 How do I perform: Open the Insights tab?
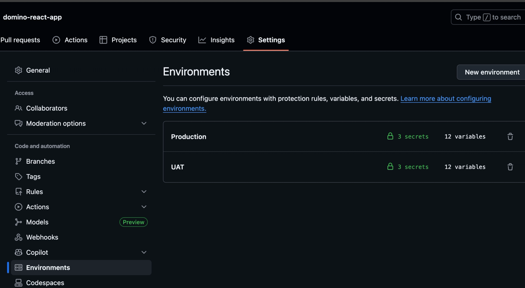pyautogui.click(x=216, y=40)
